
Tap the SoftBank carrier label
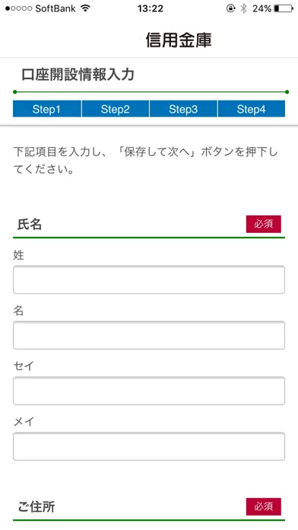click(x=55, y=9)
